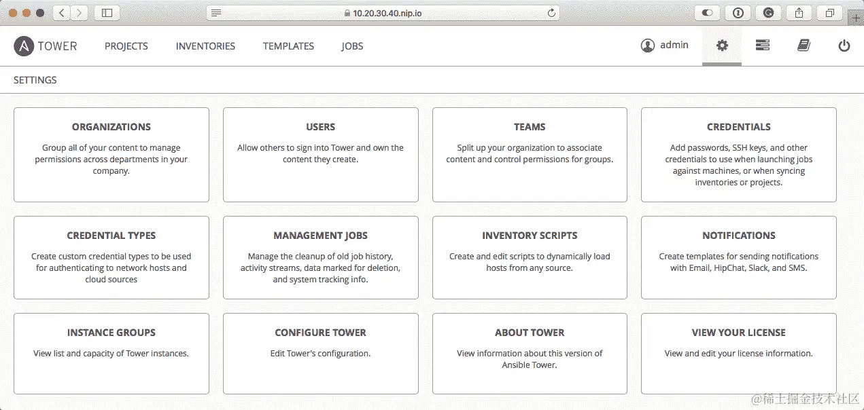Open the Inventory Scripts card
Screen dimensions: 864x410
(530, 257)
